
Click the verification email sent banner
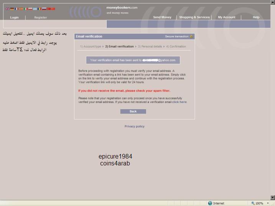(133, 60)
